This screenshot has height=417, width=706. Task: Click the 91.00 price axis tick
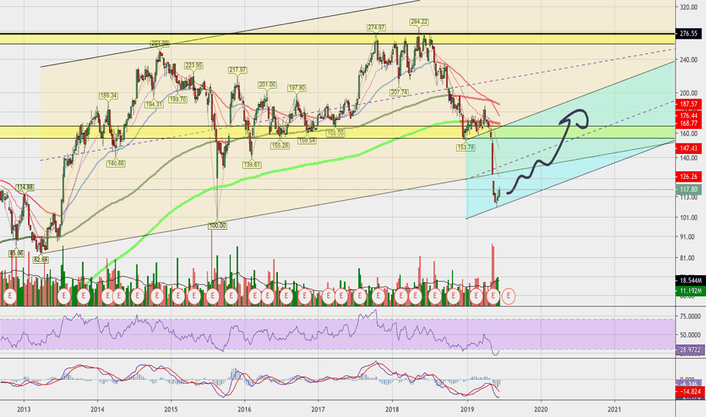(x=689, y=237)
